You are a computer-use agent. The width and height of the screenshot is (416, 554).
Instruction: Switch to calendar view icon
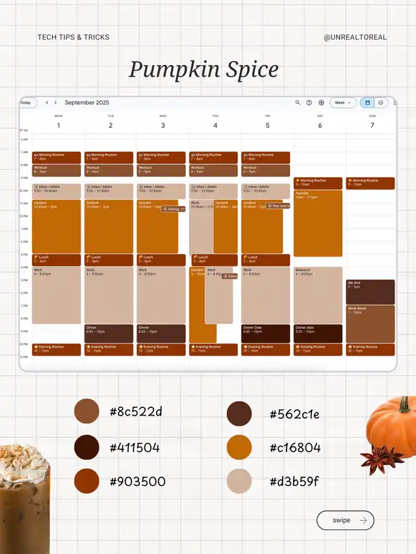point(367,103)
